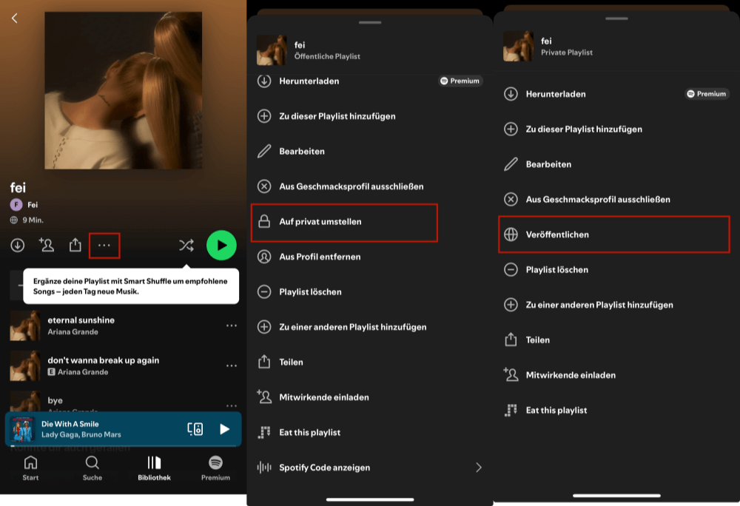740x506 pixels.
Task: Tap Teilen in the private playlist menu
Action: tap(616, 340)
